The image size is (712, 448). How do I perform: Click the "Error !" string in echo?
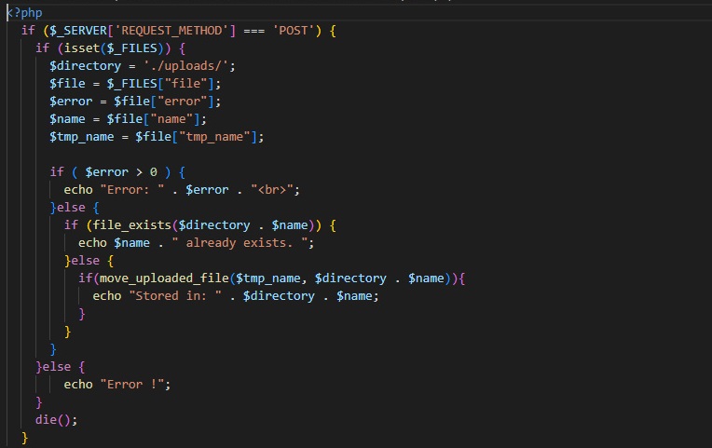tap(131, 385)
